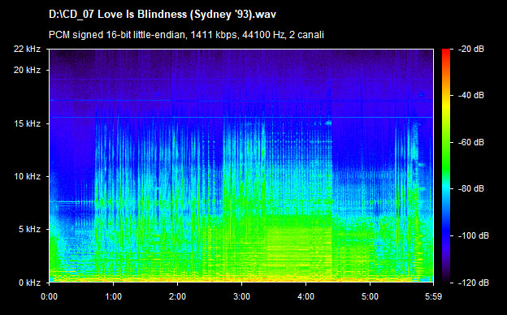Click the 3:00 time axis label
The image size is (507, 315).
tap(241, 296)
